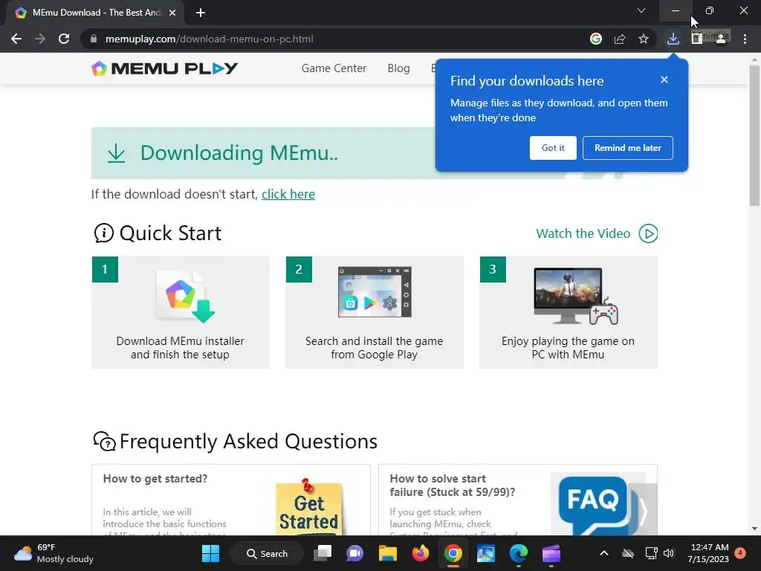Open step 2 Search and install card

375,312
